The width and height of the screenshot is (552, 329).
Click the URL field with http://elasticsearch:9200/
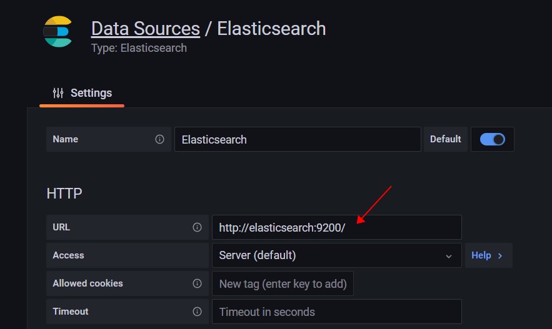click(x=336, y=227)
